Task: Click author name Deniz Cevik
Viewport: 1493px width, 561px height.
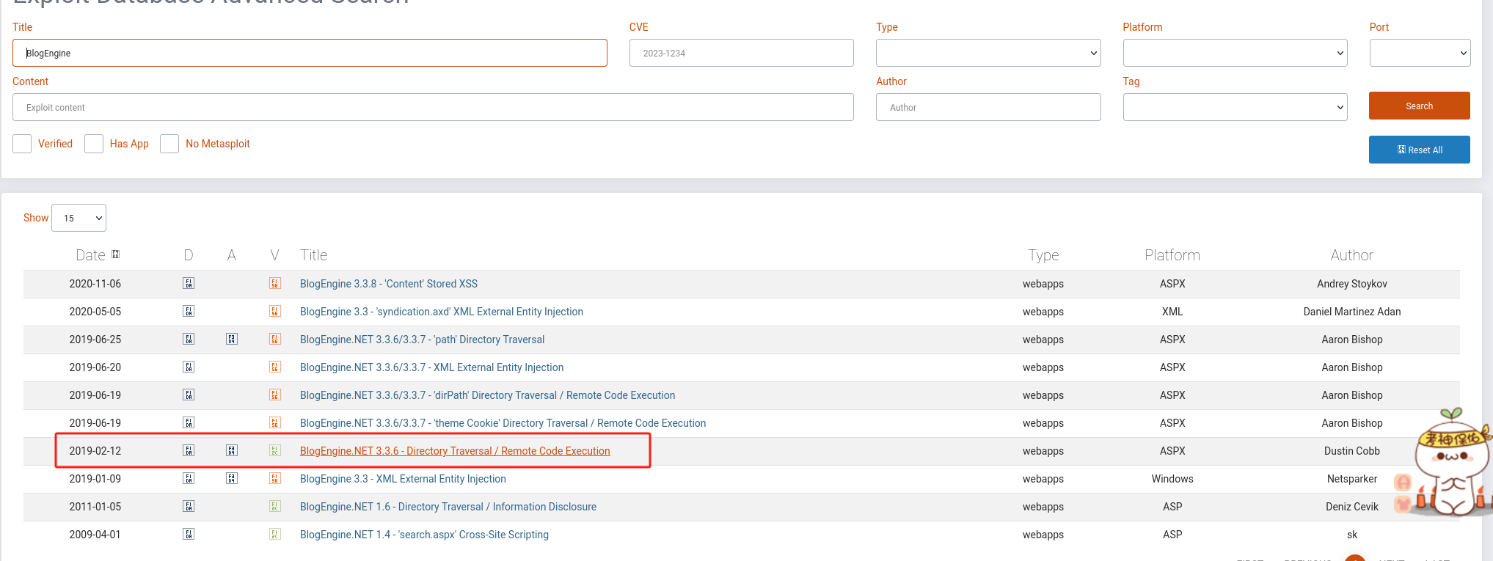Action: [1352, 507]
